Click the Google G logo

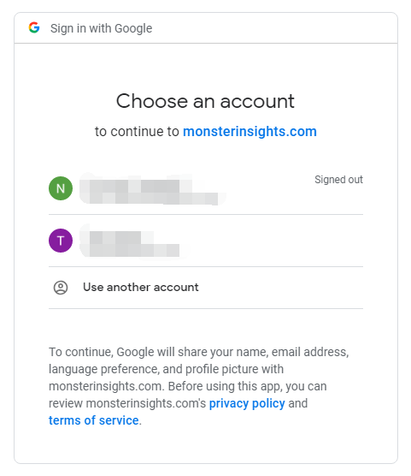coord(34,27)
